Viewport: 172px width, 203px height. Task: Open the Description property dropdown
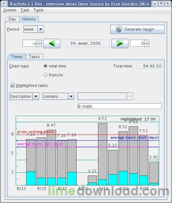pos(36,96)
